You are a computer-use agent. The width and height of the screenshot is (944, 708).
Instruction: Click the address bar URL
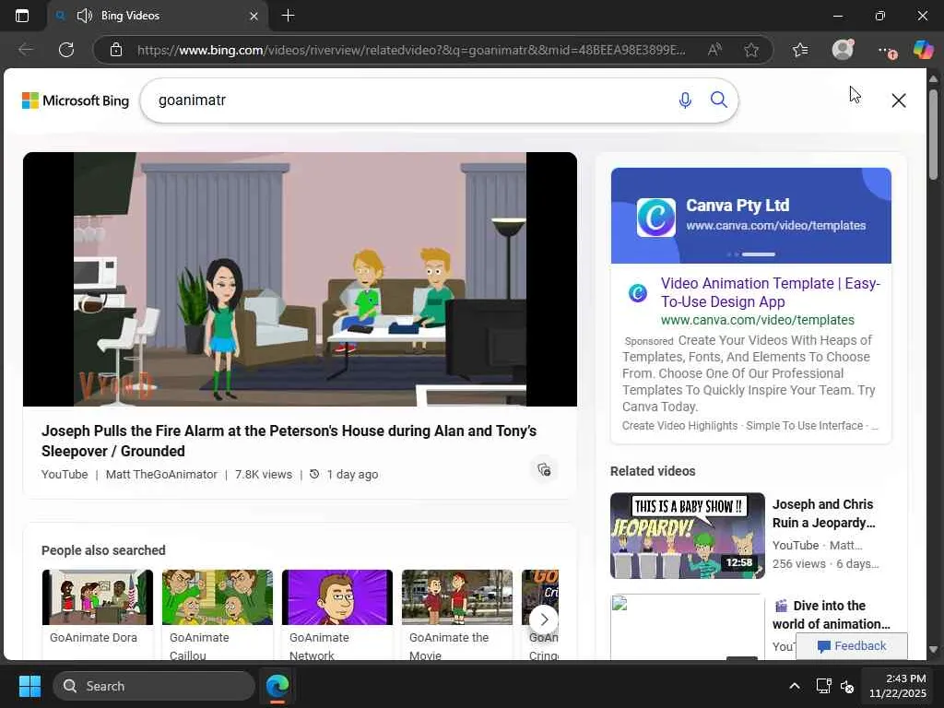pyautogui.click(x=411, y=50)
